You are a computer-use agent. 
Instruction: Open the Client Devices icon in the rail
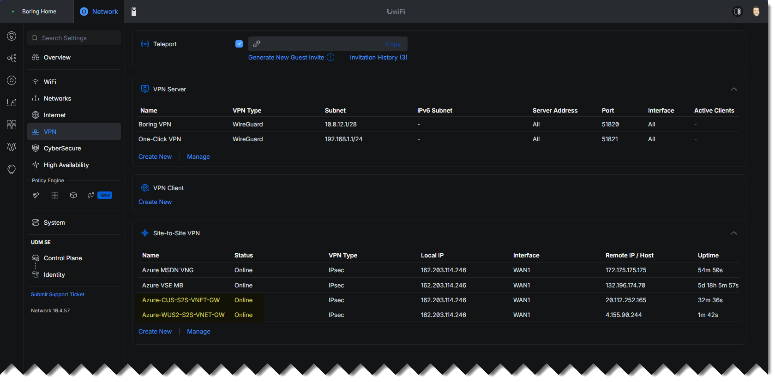[x=12, y=102]
